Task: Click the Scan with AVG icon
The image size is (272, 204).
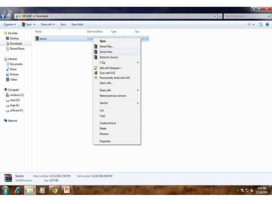Action: click(x=96, y=73)
